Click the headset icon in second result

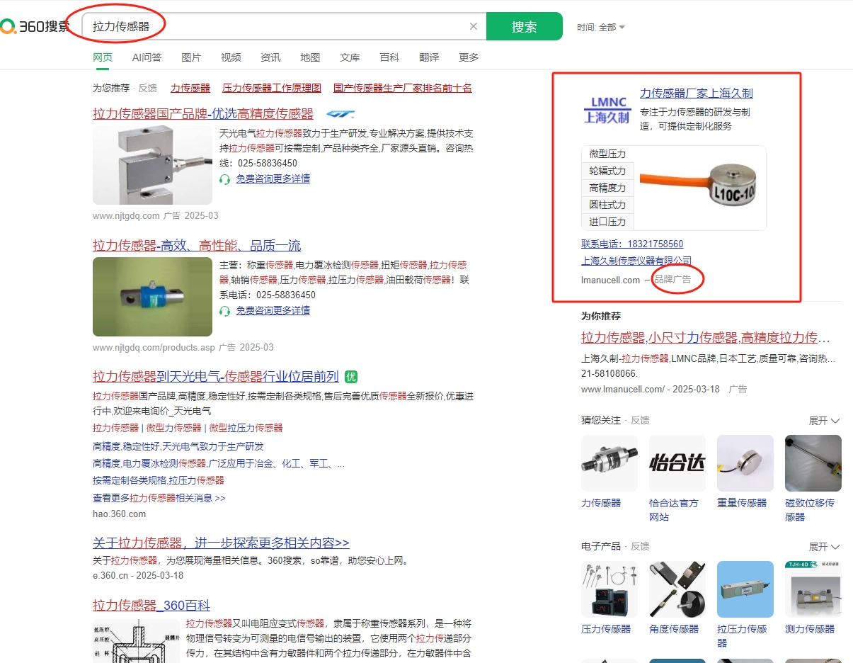pyautogui.click(x=225, y=311)
